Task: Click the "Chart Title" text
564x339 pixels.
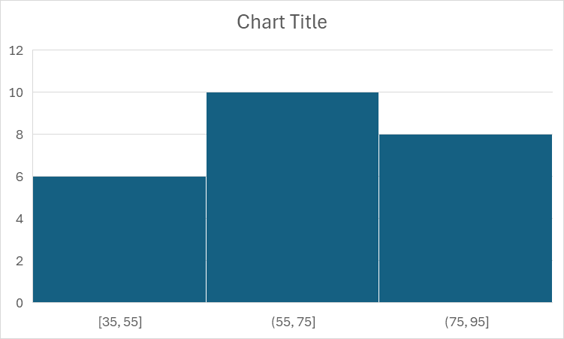Action: tap(282, 22)
